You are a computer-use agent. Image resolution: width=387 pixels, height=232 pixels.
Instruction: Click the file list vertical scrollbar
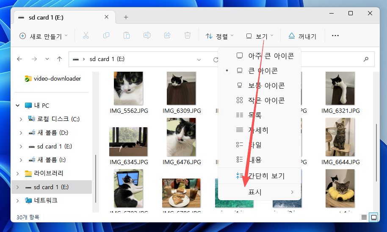click(376, 153)
